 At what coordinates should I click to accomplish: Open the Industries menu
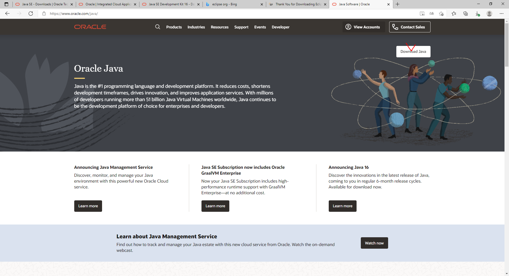[196, 27]
